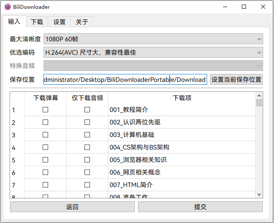The width and height of the screenshot is (274, 223).
Task: Click the 设置当前保存位置 button
Action: point(236,80)
